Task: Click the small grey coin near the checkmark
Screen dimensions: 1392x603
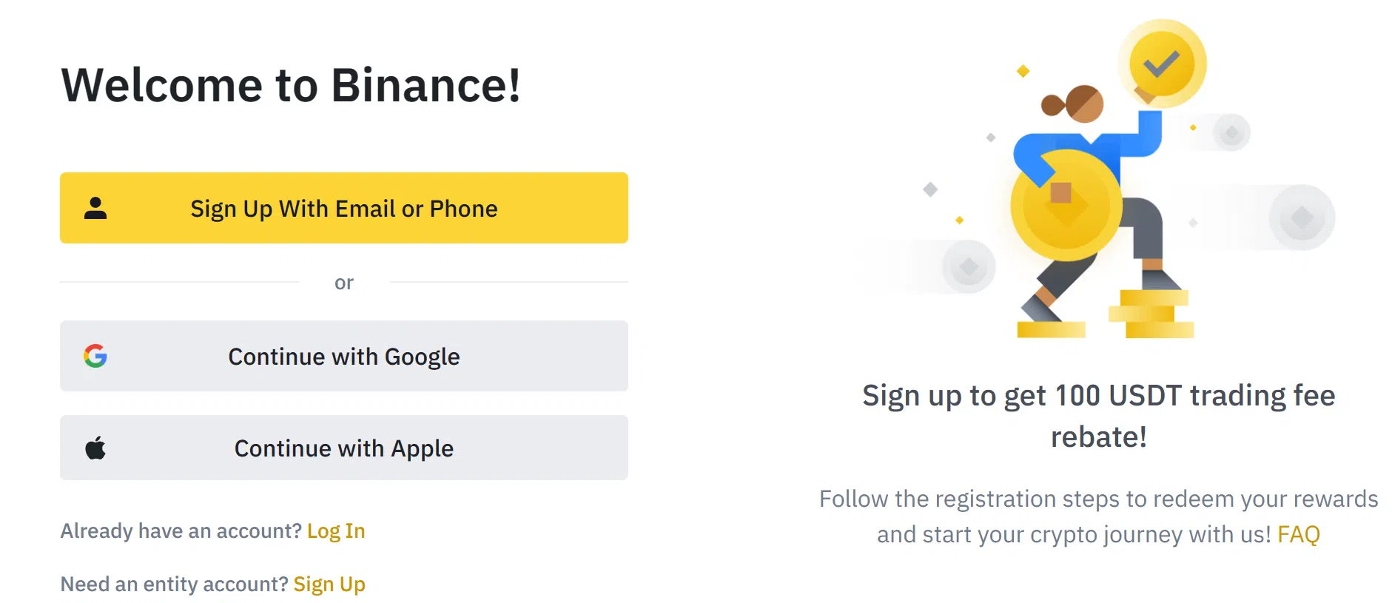Action: [x=1231, y=132]
